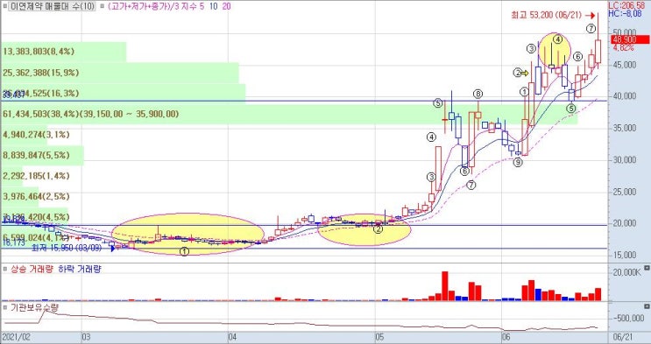Click the moving average period 20 value
This screenshot has width=651, height=344.
[227, 6]
